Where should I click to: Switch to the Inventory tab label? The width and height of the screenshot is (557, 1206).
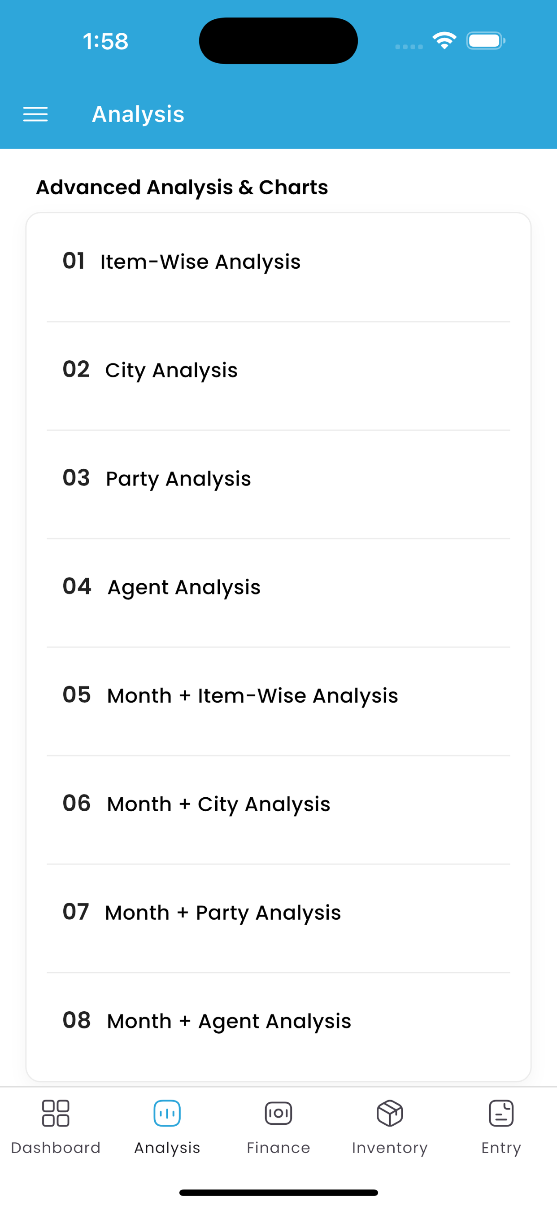pyautogui.click(x=390, y=1149)
